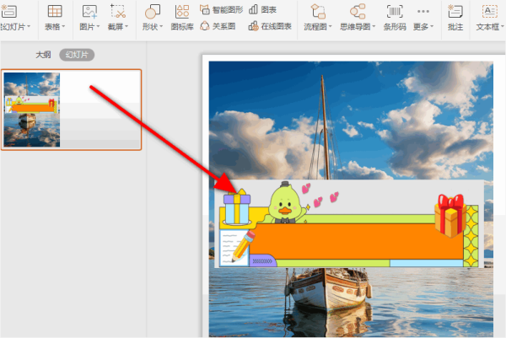
Task: Expand the 截屏 dropdown arrow
Action: point(126,26)
